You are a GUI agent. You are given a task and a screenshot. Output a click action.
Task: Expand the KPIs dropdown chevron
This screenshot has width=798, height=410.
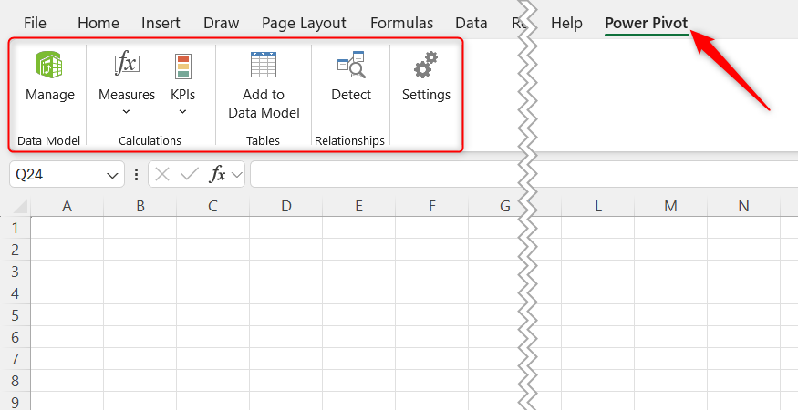coord(182,112)
